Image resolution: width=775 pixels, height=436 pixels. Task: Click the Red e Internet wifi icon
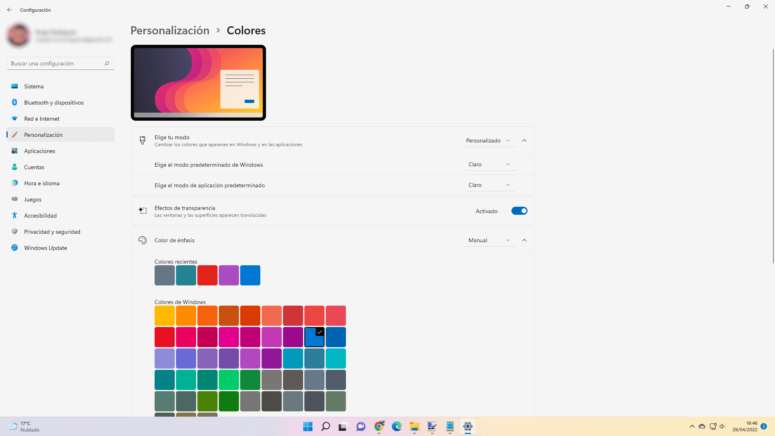[x=15, y=119]
